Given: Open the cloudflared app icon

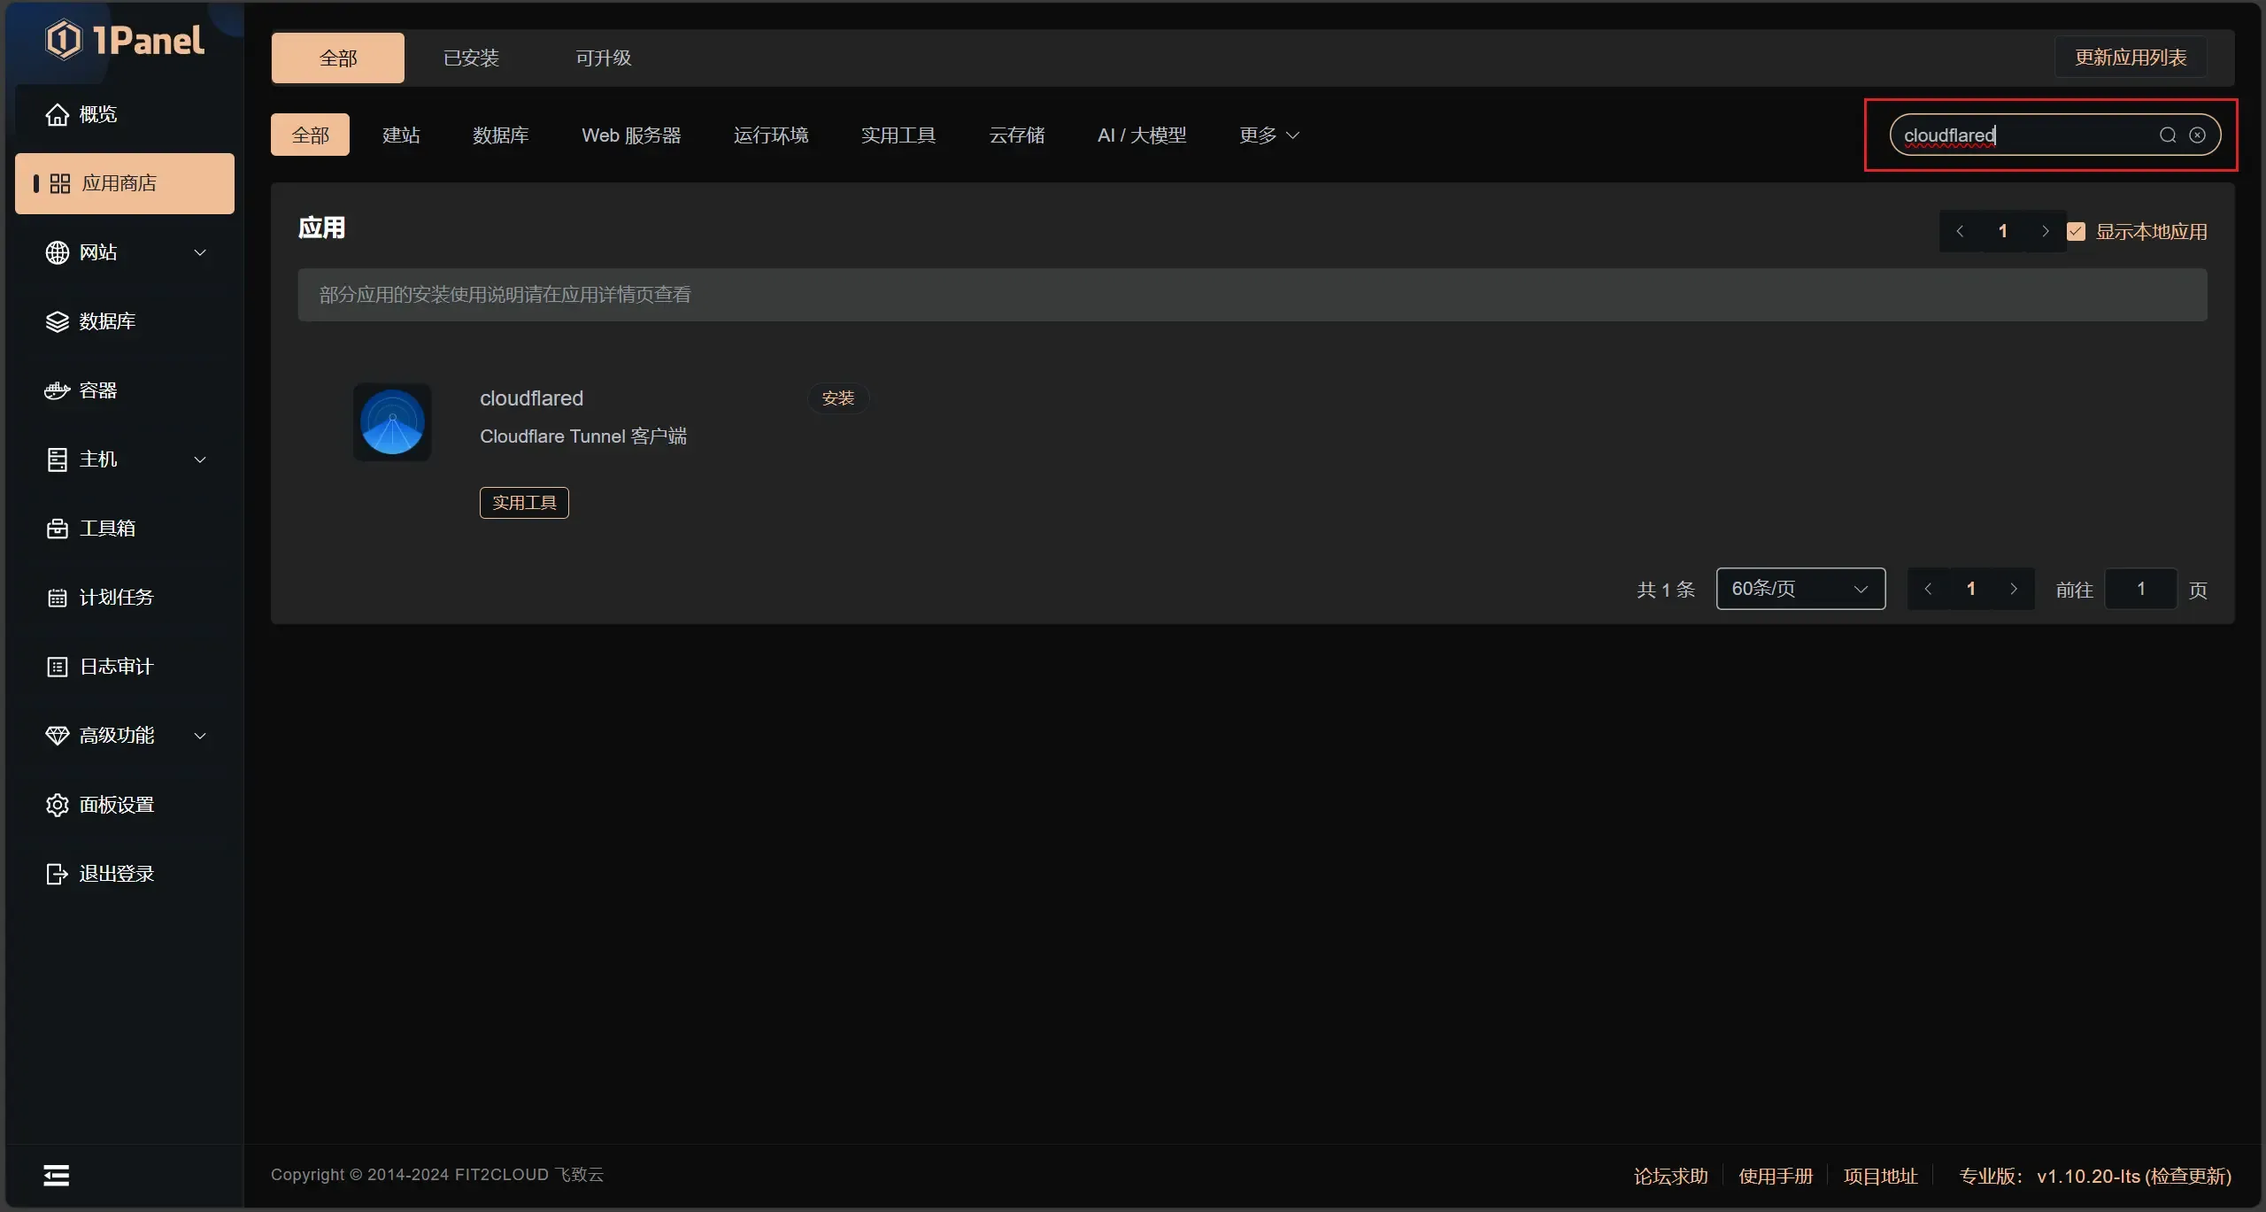Looking at the screenshot, I should click(x=392, y=422).
